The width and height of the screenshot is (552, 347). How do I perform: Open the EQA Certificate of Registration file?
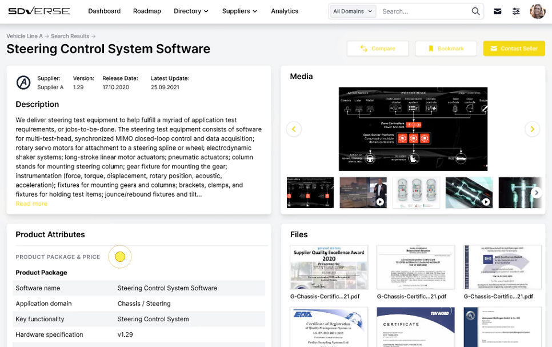tap(329, 327)
